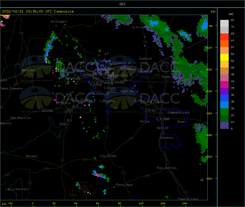Click the S_Rosas map label
The height and width of the screenshot is (207, 245).
tap(109, 88)
